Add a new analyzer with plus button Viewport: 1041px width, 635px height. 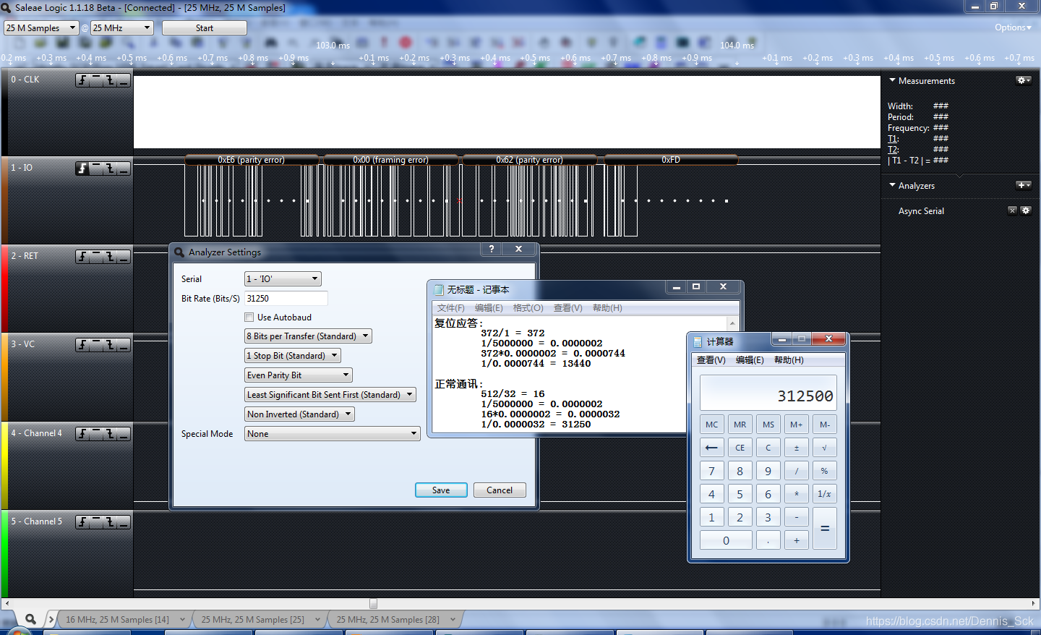click(1024, 185)
